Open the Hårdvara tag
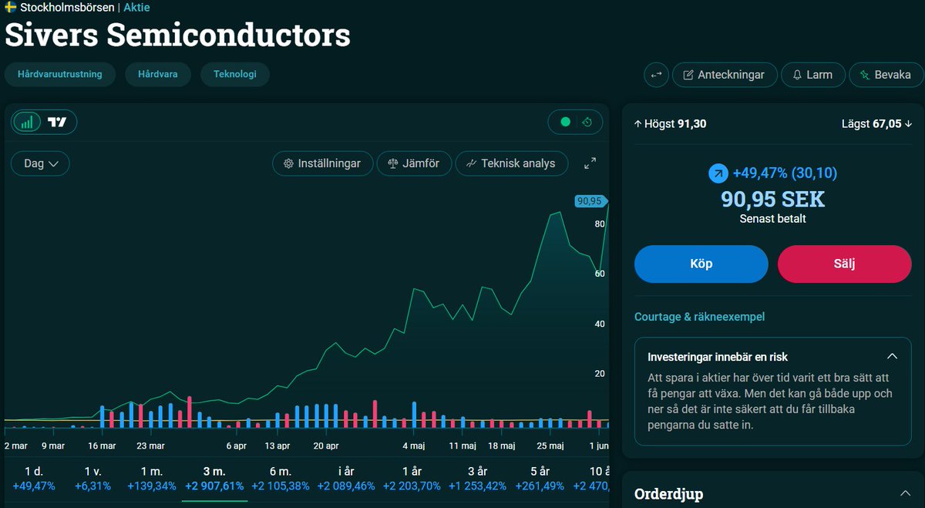This screenshot has width=925, height=508. (158, 75)
